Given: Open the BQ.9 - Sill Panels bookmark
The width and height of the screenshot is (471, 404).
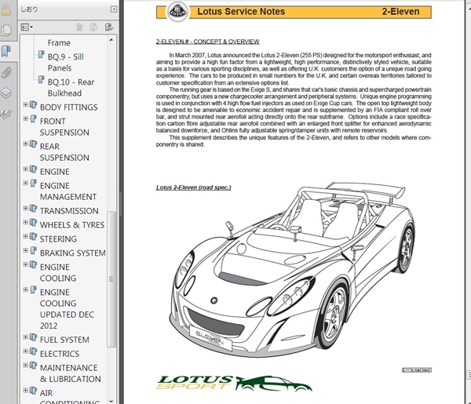Looking at the screenshot, I should click(x=65, y=63).
